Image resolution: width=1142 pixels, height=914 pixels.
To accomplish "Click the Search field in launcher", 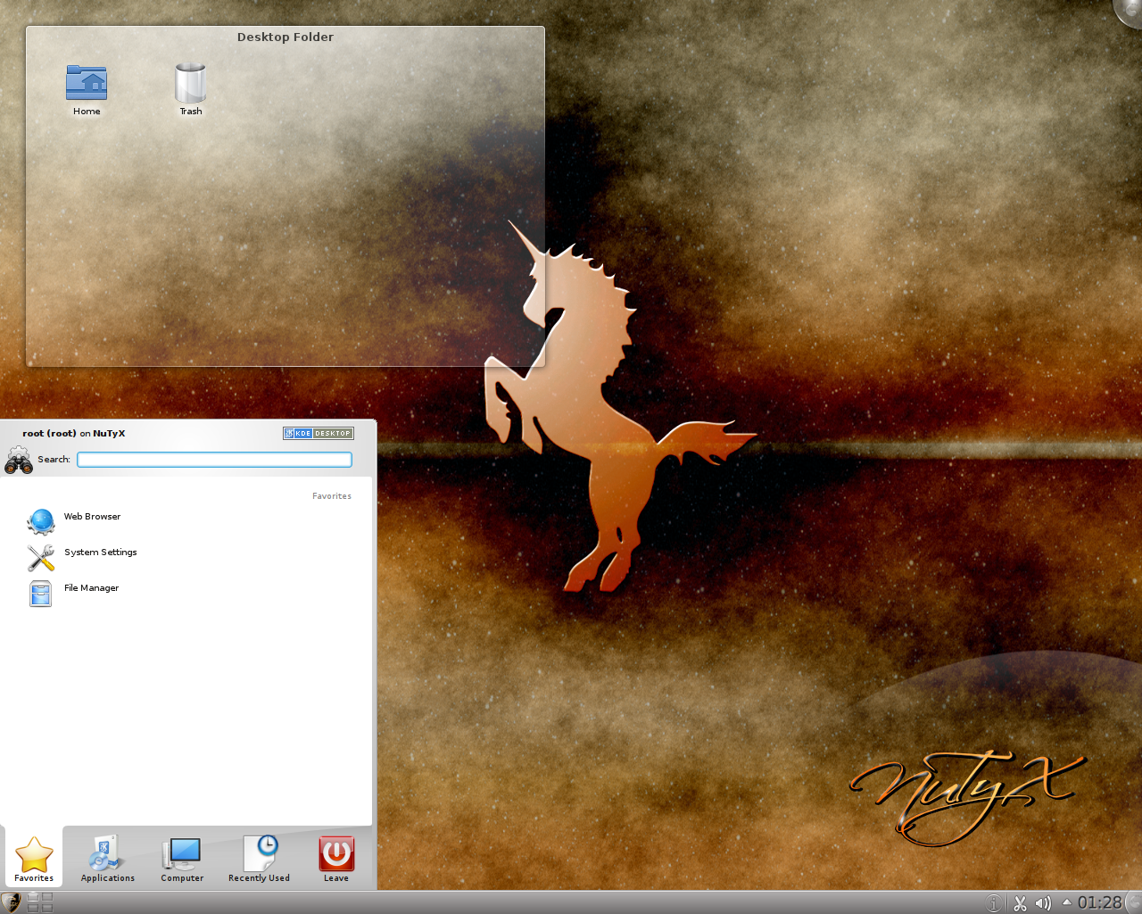I will click(214, 460).
